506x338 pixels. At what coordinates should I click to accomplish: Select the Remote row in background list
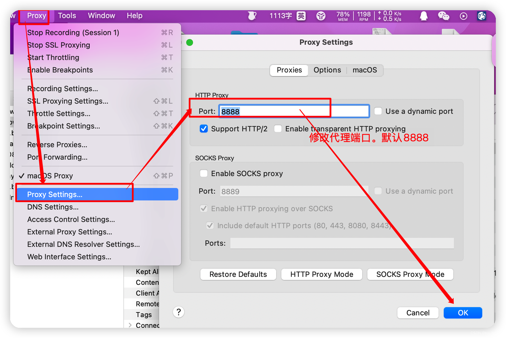point(141,304)
